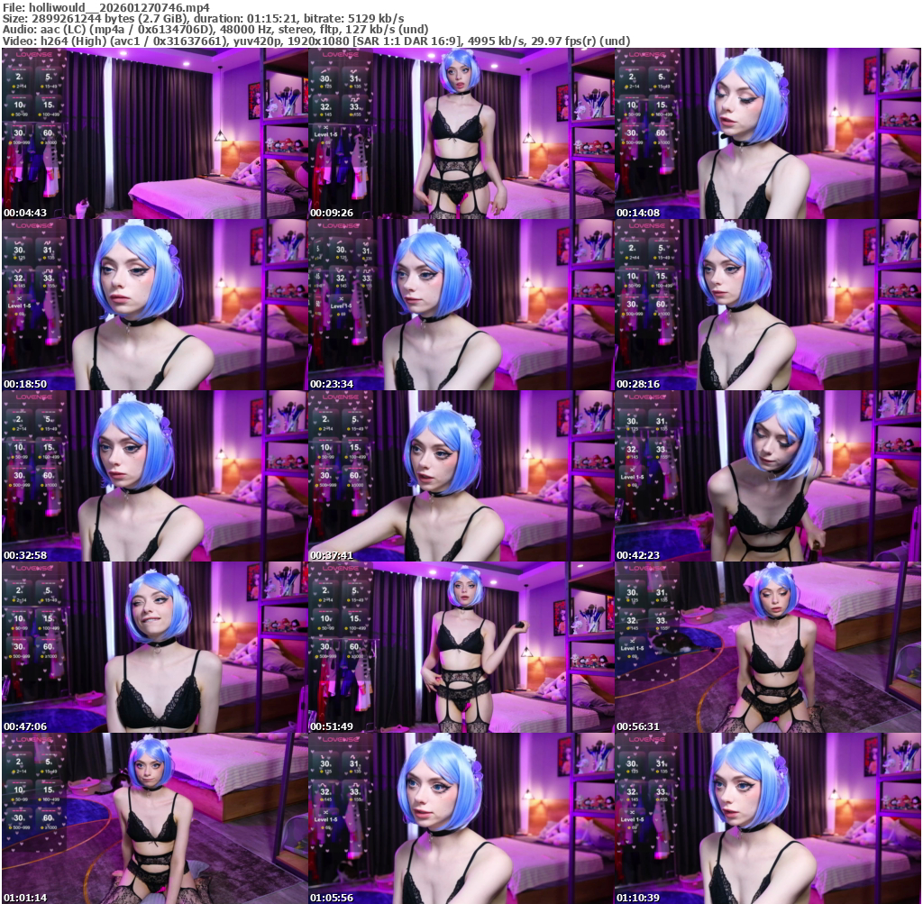The image size is (923, 904).
Task: Select the frame marked 01:05:56
Action: [x=461, y=818]
